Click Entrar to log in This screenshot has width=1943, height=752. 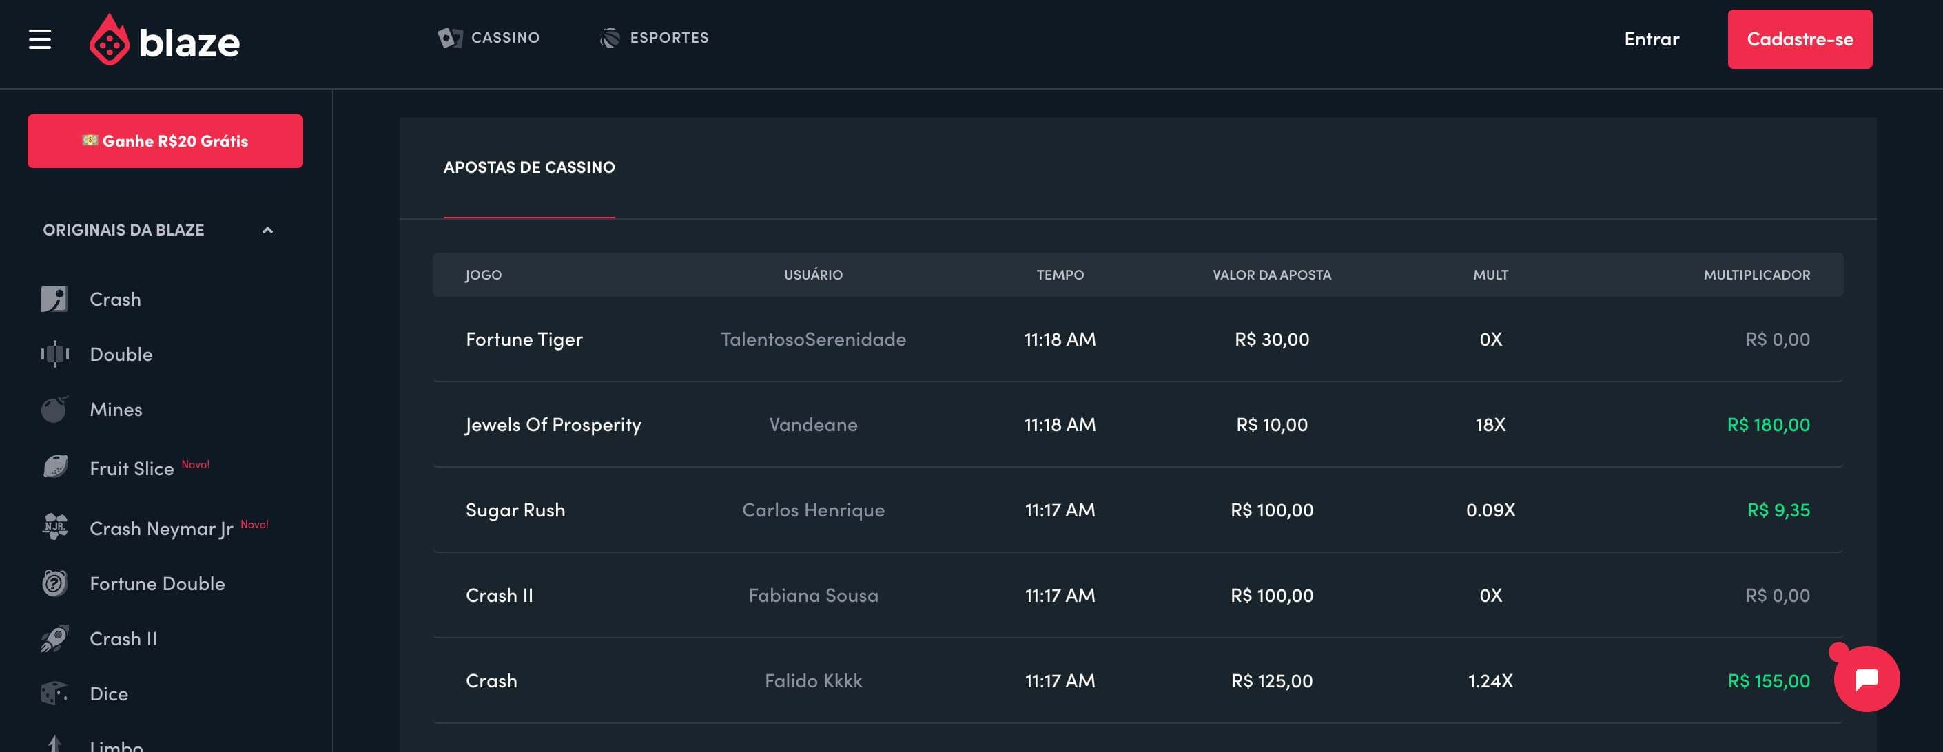tap(1651, 39)
